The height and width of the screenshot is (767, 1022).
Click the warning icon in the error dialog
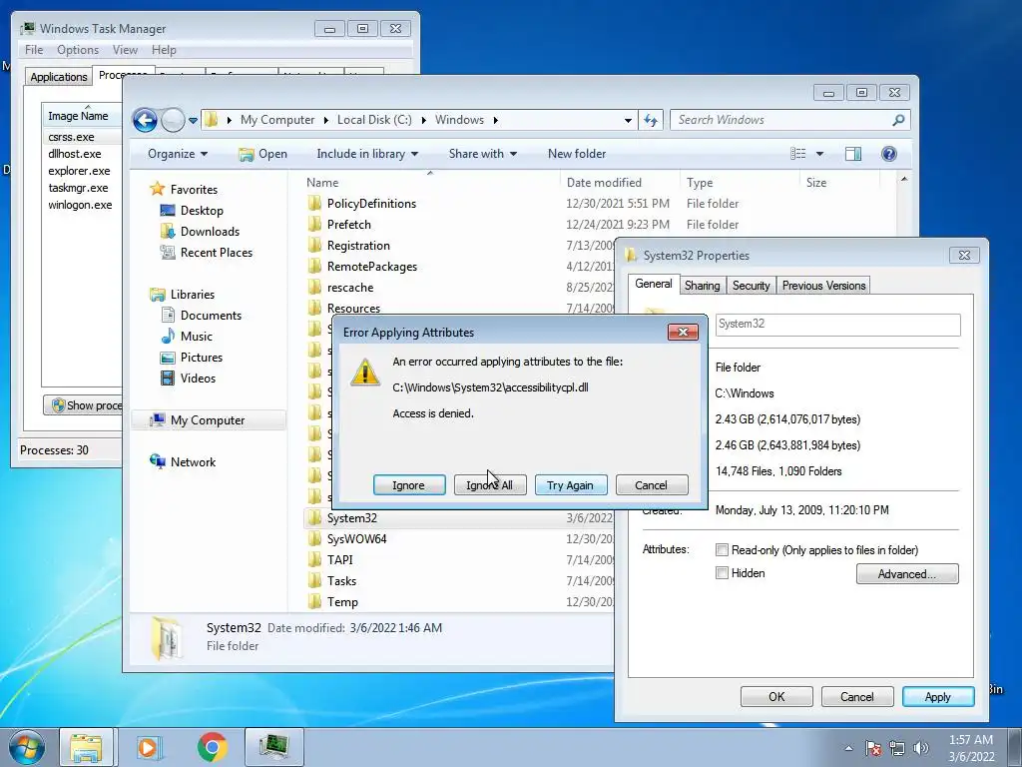click(365, 373)
